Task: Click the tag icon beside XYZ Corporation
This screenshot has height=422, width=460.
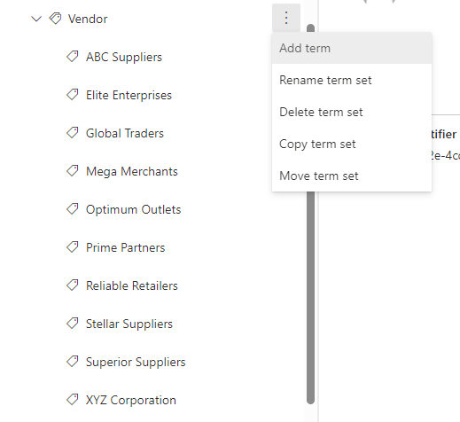Action: (x=73, y=400)
